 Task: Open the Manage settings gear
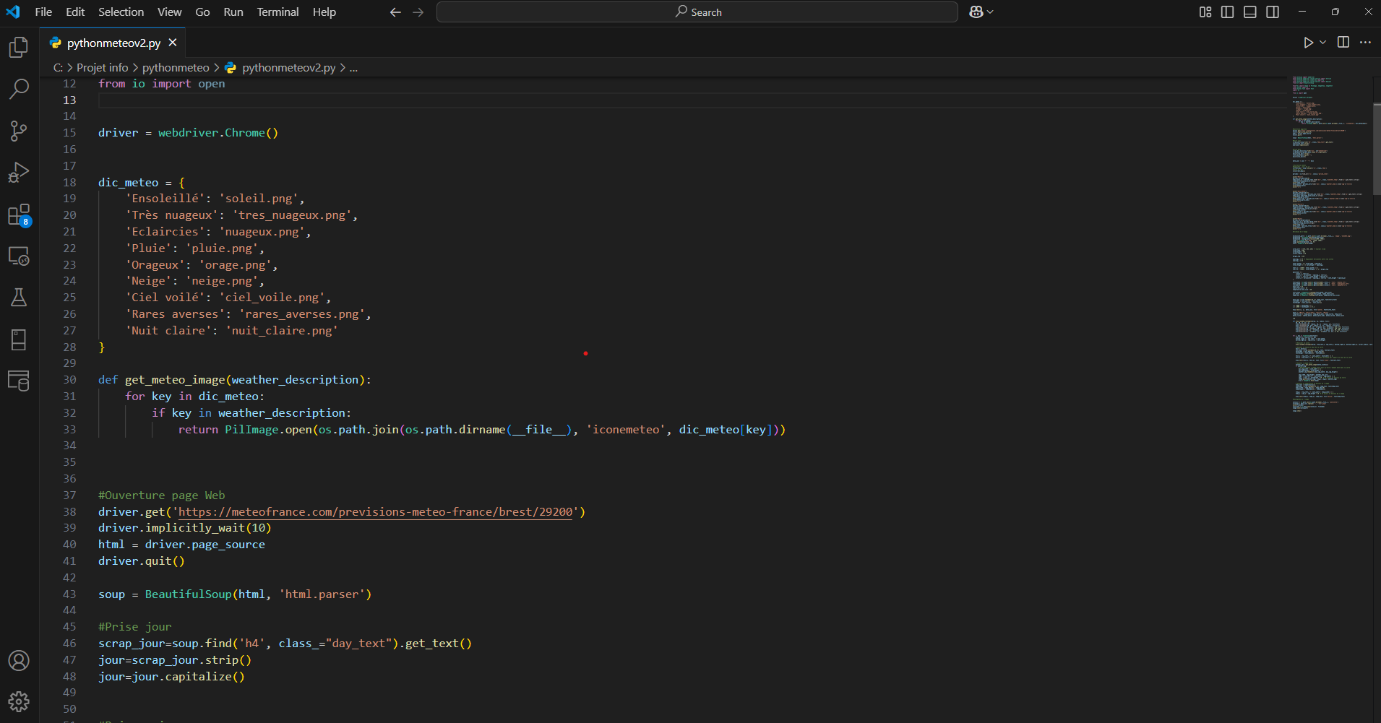click(19, 701)
